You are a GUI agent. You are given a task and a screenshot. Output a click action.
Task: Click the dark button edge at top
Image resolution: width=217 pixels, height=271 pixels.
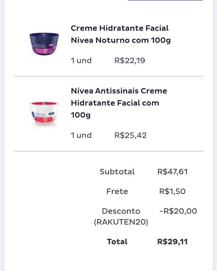point(165,0)
